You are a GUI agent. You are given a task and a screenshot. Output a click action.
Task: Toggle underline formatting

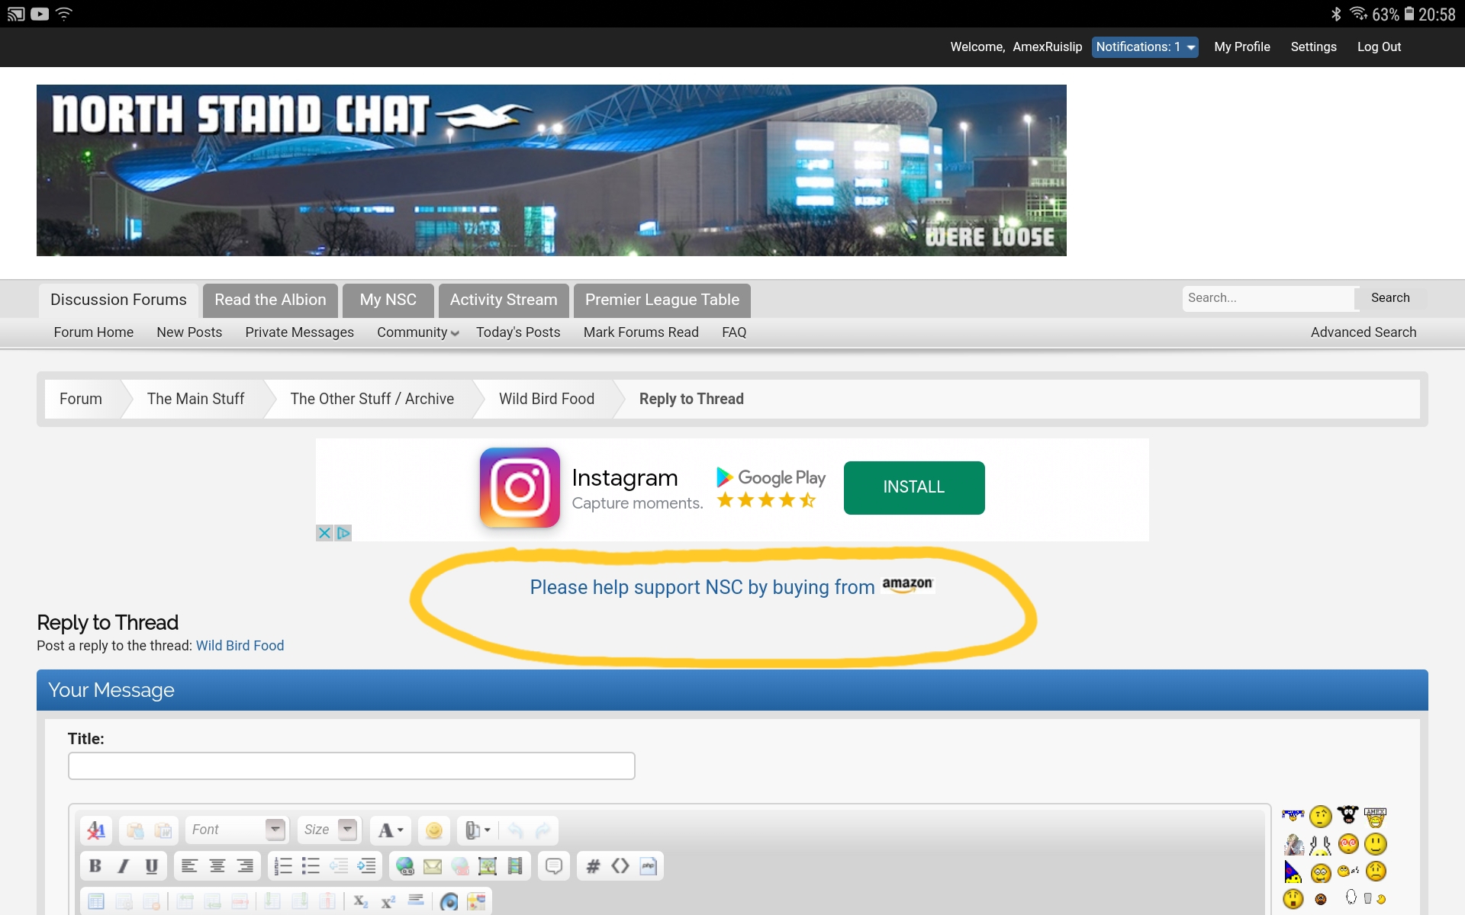(151, 866)
